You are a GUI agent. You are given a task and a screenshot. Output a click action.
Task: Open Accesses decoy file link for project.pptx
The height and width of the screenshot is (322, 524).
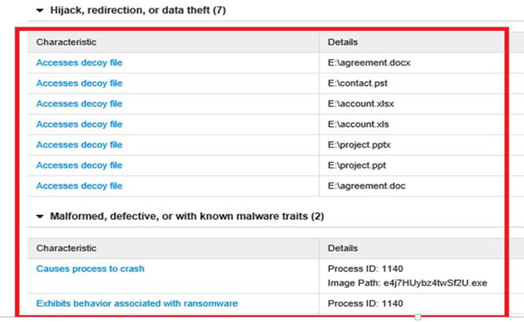click(x=79, y=145)
